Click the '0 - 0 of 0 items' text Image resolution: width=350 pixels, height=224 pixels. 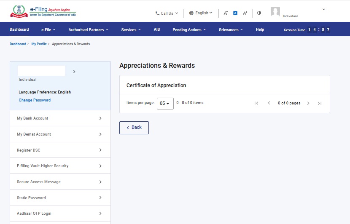190,103
